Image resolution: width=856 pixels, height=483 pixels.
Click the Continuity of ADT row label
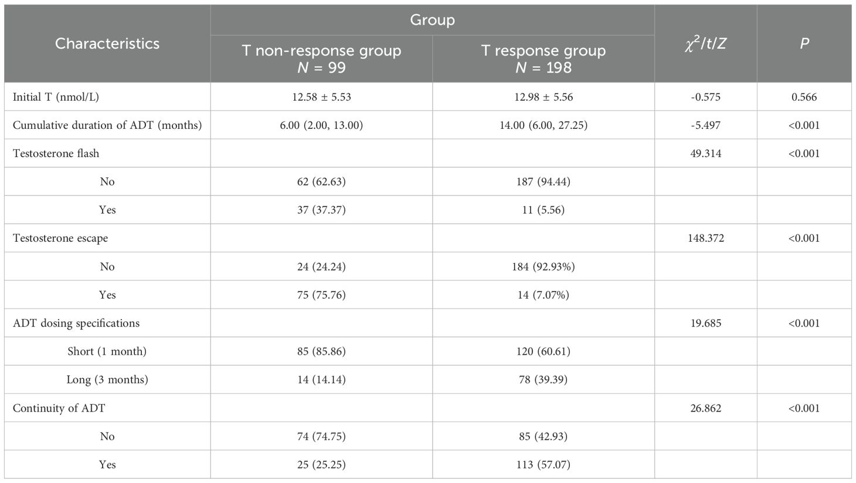coord(59,408)
